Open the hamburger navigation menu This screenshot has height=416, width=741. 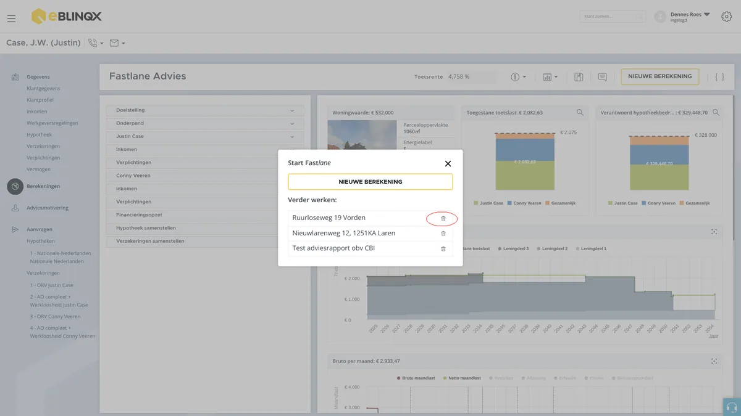click(12, 18)
